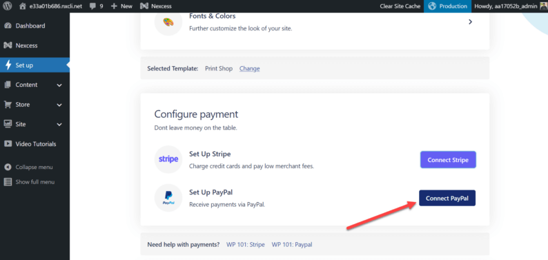Expand the Content submenu chevron
548x260 pixels.
click(x=59, y=85)
